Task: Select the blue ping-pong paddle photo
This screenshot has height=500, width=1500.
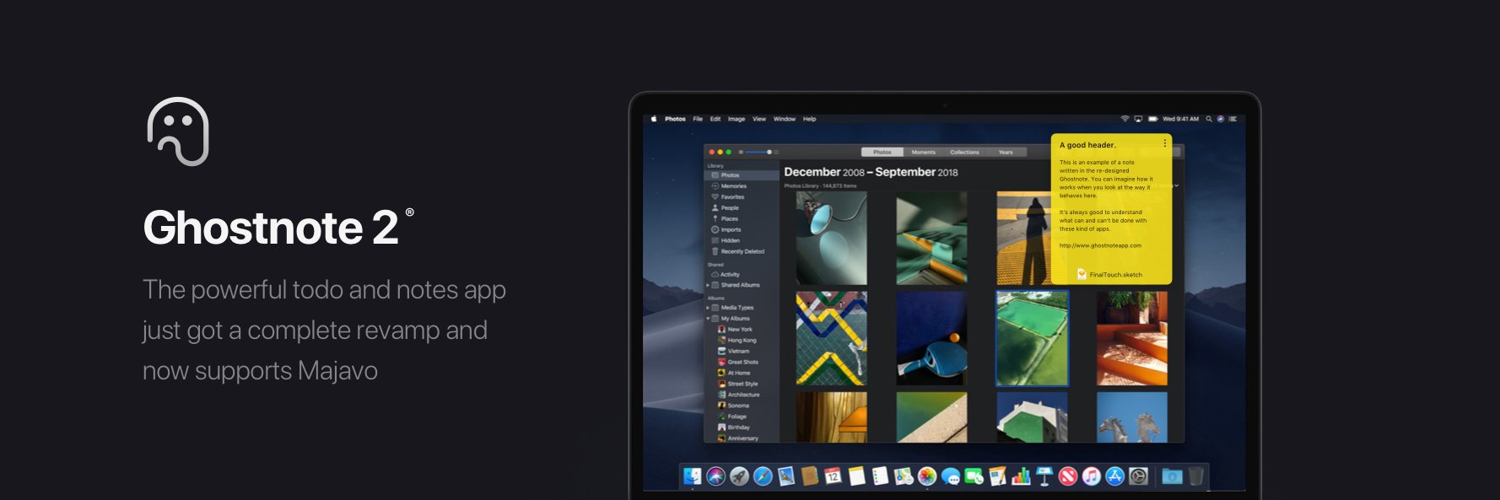Action: coord(931,338)
